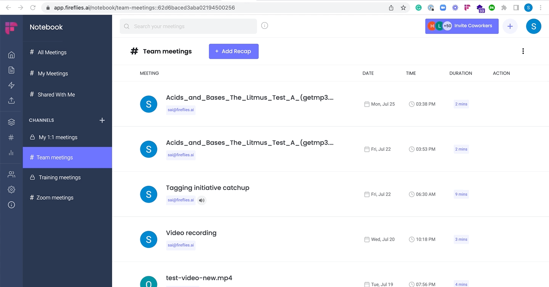Click the 06:30 AM time entry

click(422, 194)
